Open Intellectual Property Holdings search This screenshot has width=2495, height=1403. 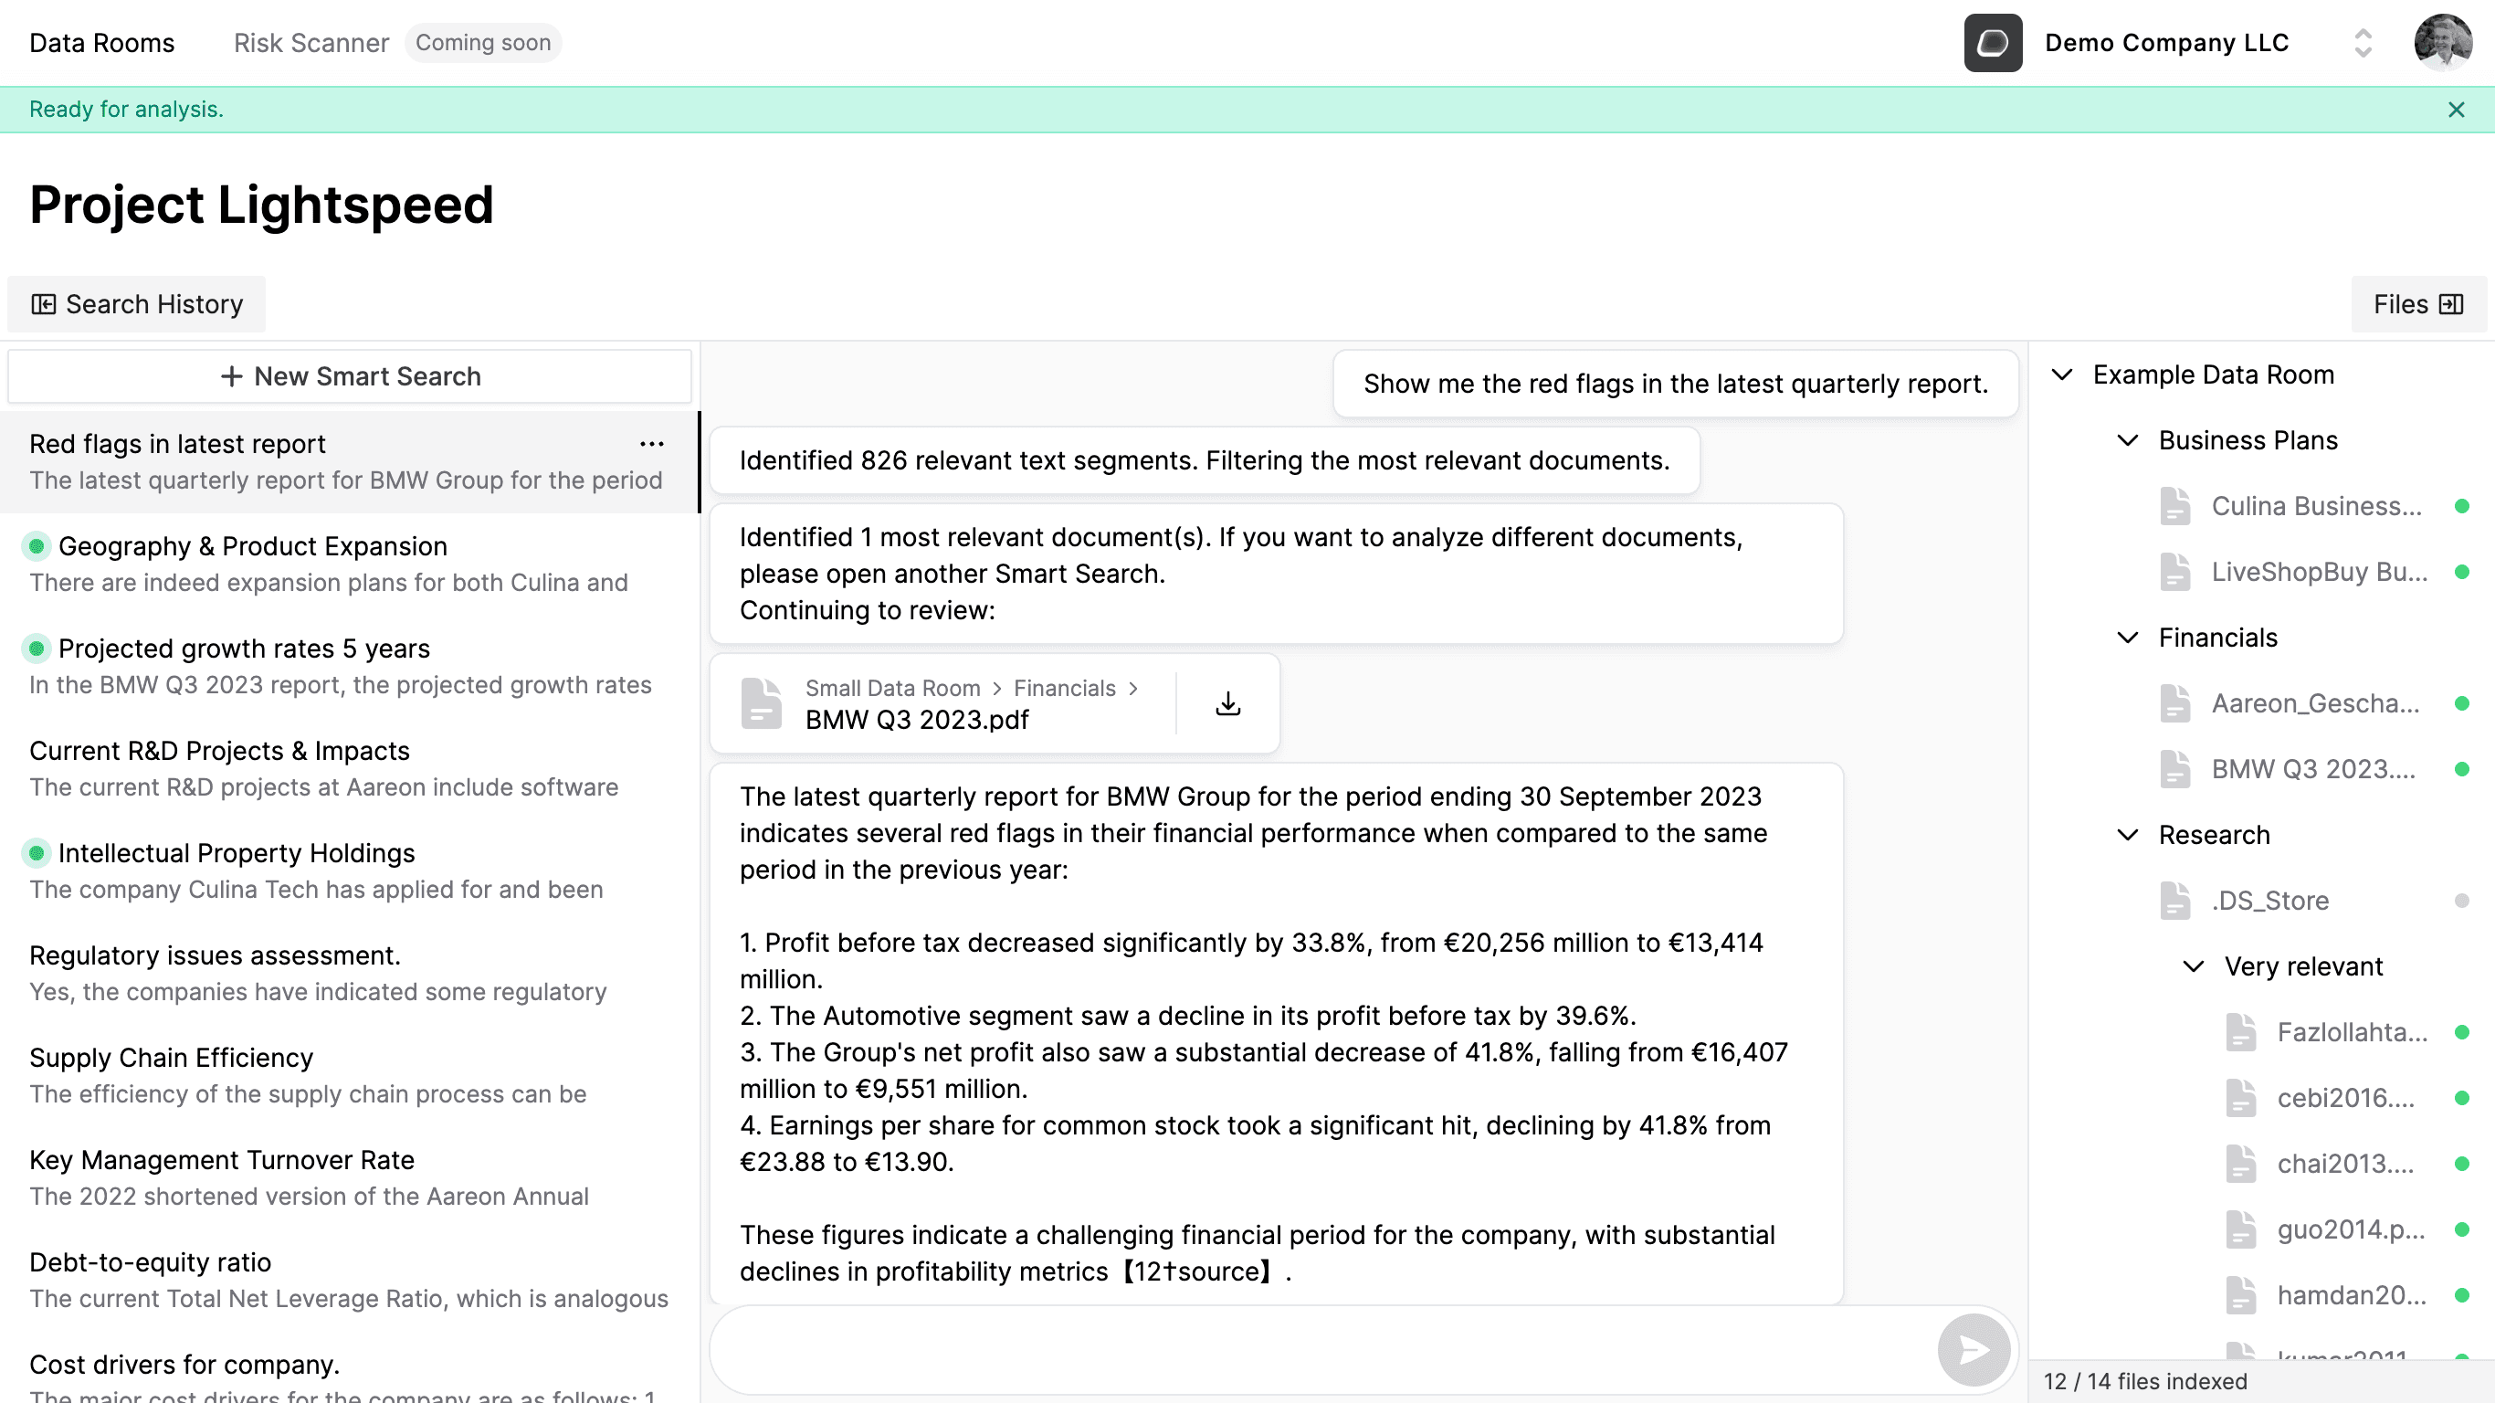(x=350, y=871)
